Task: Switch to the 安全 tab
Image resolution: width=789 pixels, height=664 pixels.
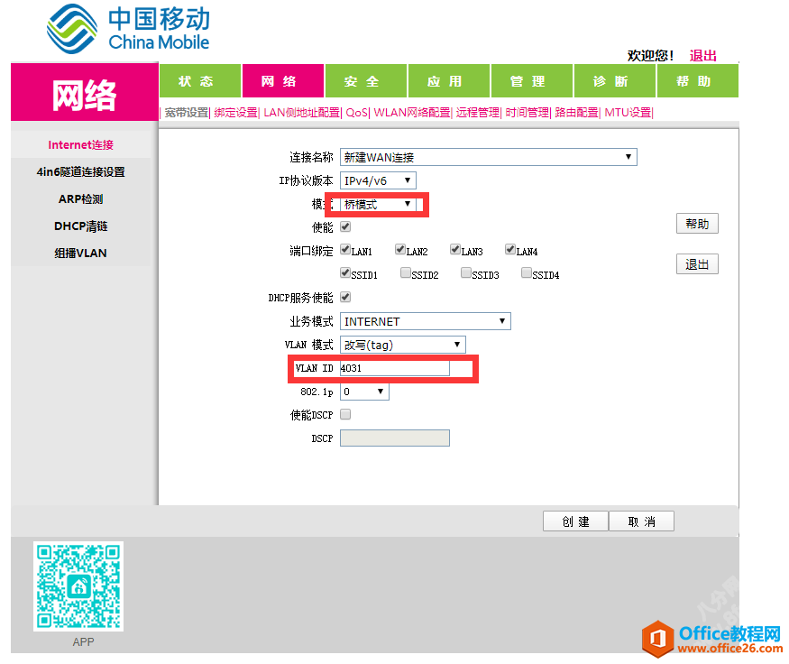Action: pos(366,80)
